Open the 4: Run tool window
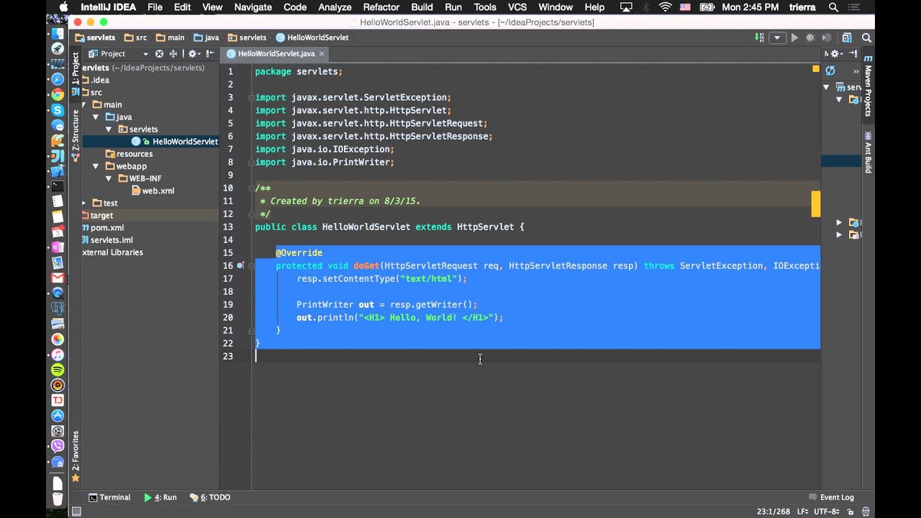The width and height of the screenshot is (921, 518). [160, 497]
